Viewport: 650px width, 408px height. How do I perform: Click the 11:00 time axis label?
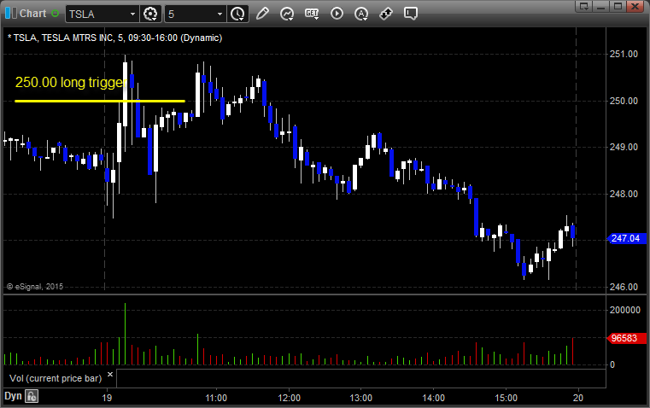[x=216, y=398]
